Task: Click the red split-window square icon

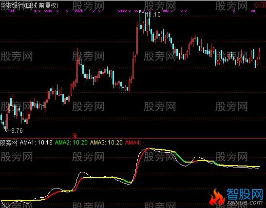Action: tap(263, 5)
